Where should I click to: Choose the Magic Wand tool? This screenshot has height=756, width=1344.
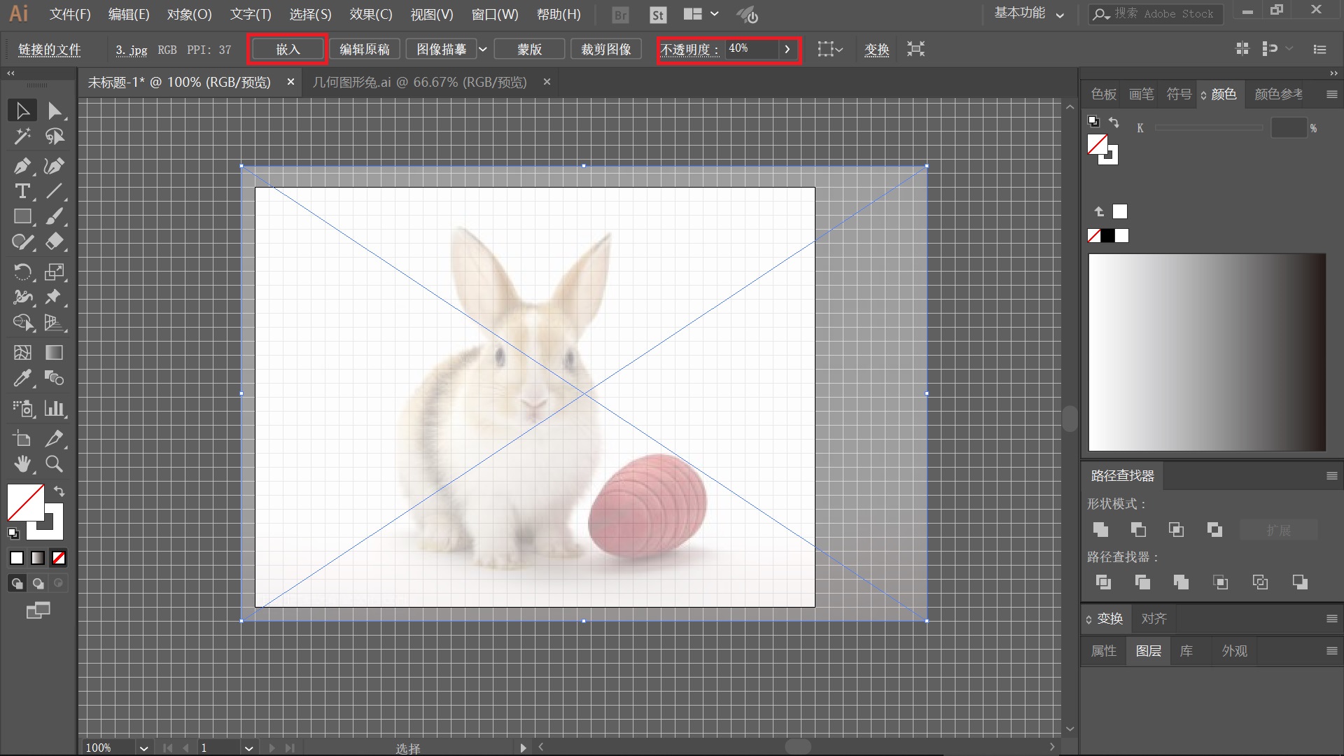pyautogui.click(x=22, y=136)
